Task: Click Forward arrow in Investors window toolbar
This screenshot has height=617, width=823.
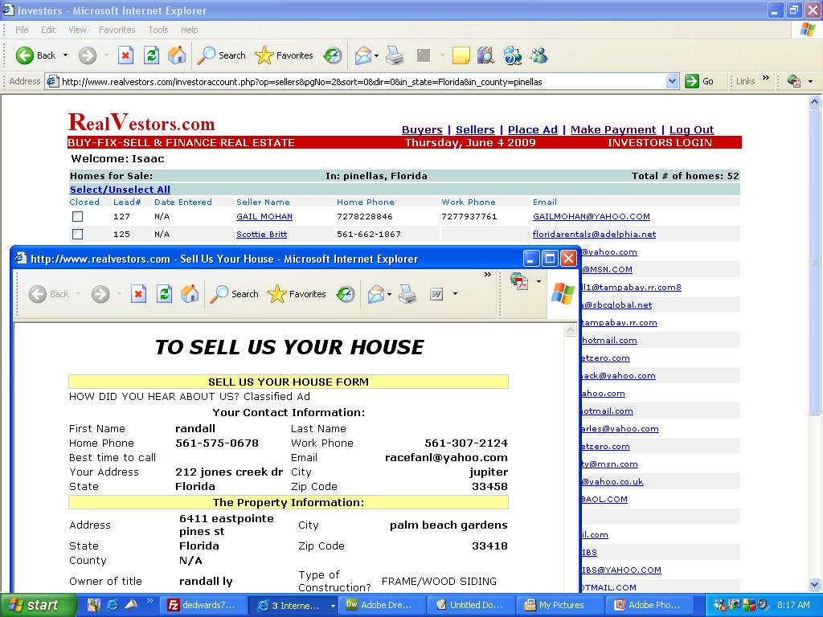Action: pos(88,55)
